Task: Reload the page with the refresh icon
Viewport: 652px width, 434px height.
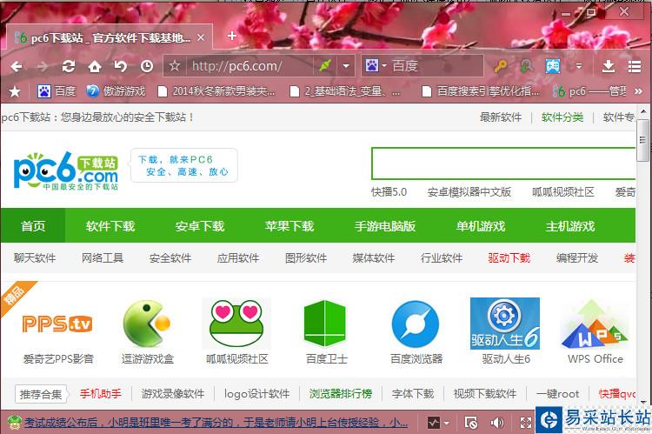Action: [69, 66]
